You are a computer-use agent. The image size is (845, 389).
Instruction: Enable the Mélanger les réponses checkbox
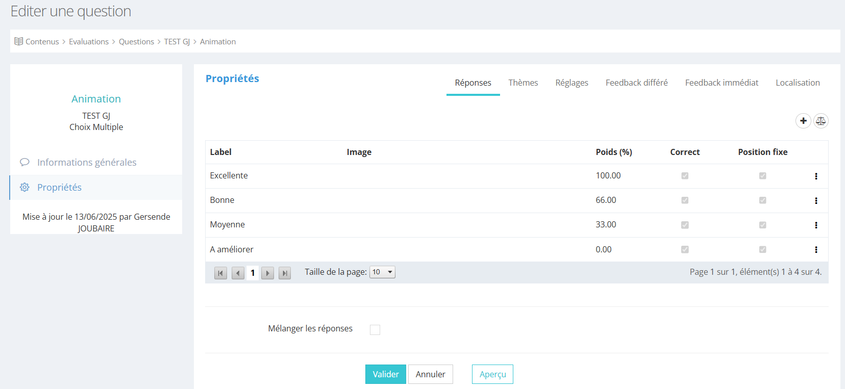[x=375, y=330]
